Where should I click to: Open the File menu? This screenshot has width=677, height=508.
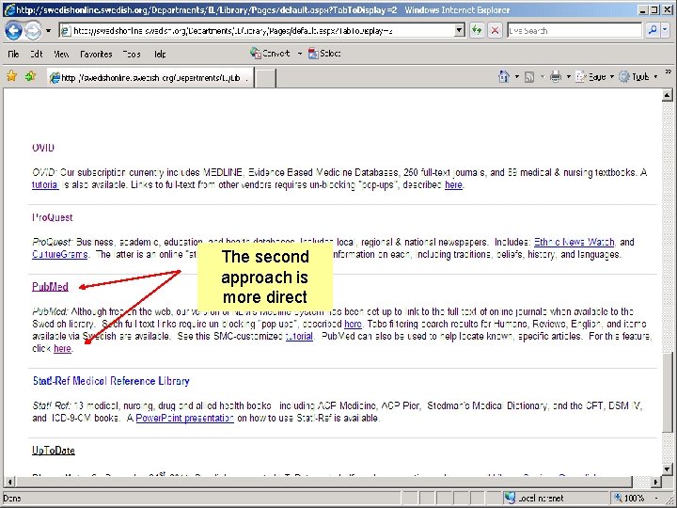click(x=13, y=54)
